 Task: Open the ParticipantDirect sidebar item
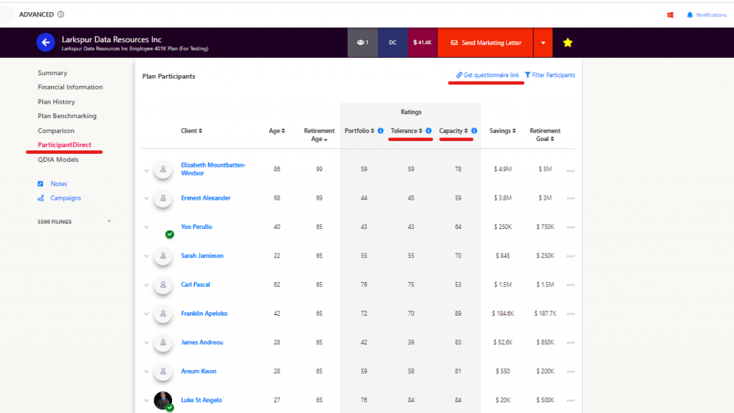[x=65, y=145]
